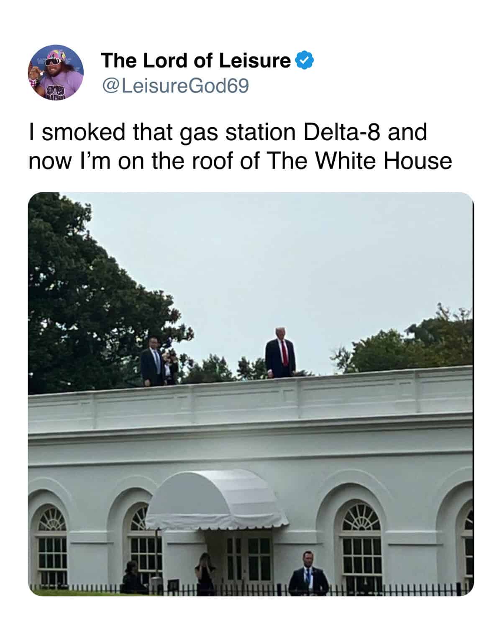This screenshot has height=641, width=502.
Task: Open The Lord of Leisure profile avatar
Action: 56,72
